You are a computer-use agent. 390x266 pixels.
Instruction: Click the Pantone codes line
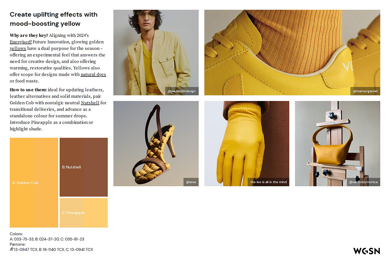point(51,250)
